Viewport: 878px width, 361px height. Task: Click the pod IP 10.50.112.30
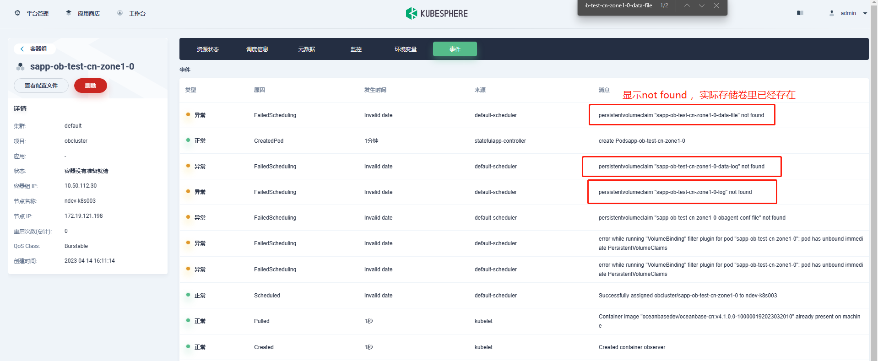pos(81,186)
